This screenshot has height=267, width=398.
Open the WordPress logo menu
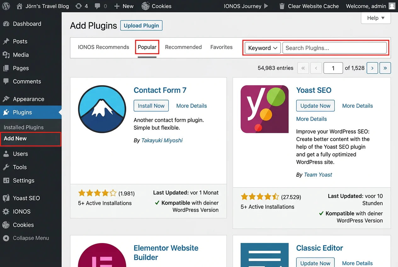6,6
